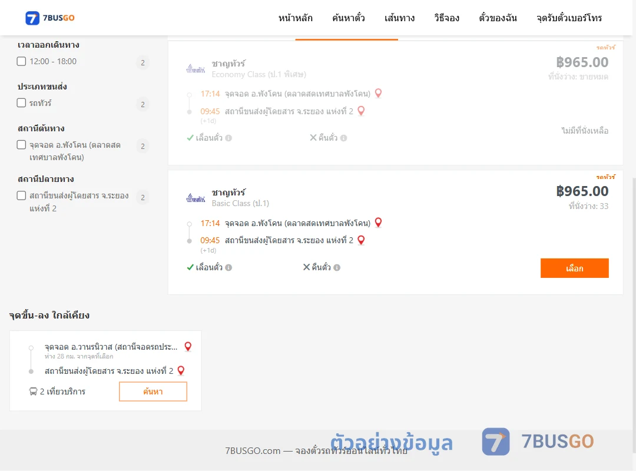This screenshot has height=471, width=636.
Task: Click the ค้นหา button in nearby stops card
Action: [153, 392]
